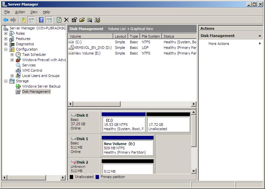Click the Properties toolbar icon
265x189 pixels.
(x=74, y=20)
